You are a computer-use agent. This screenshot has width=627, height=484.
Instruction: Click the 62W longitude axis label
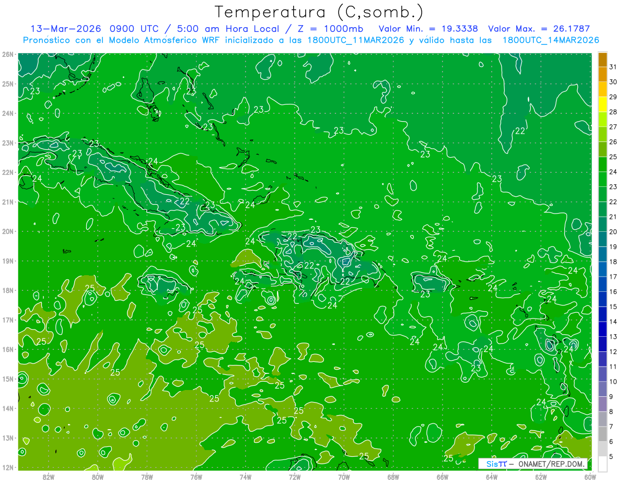tap(540, 476)
